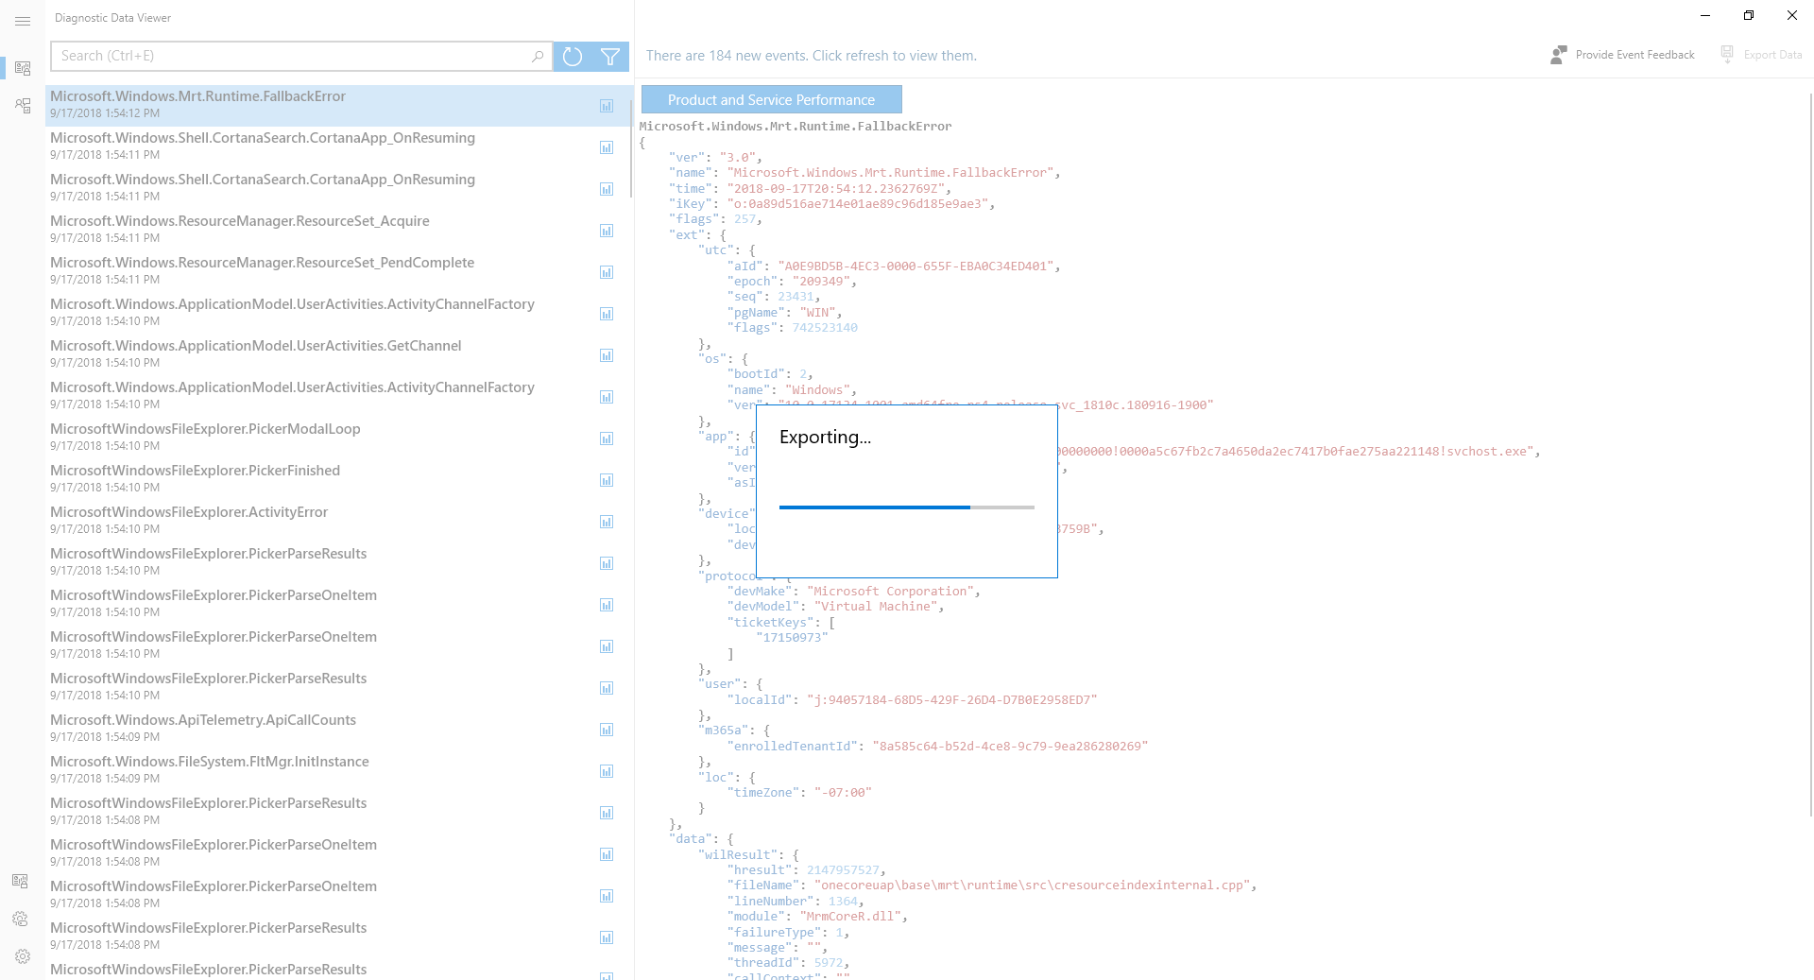The height and width of the screenshot is (980, 1814).
Task: Click the chart icon on the UserActivities.GetChannel row
Action: [607, 355]
